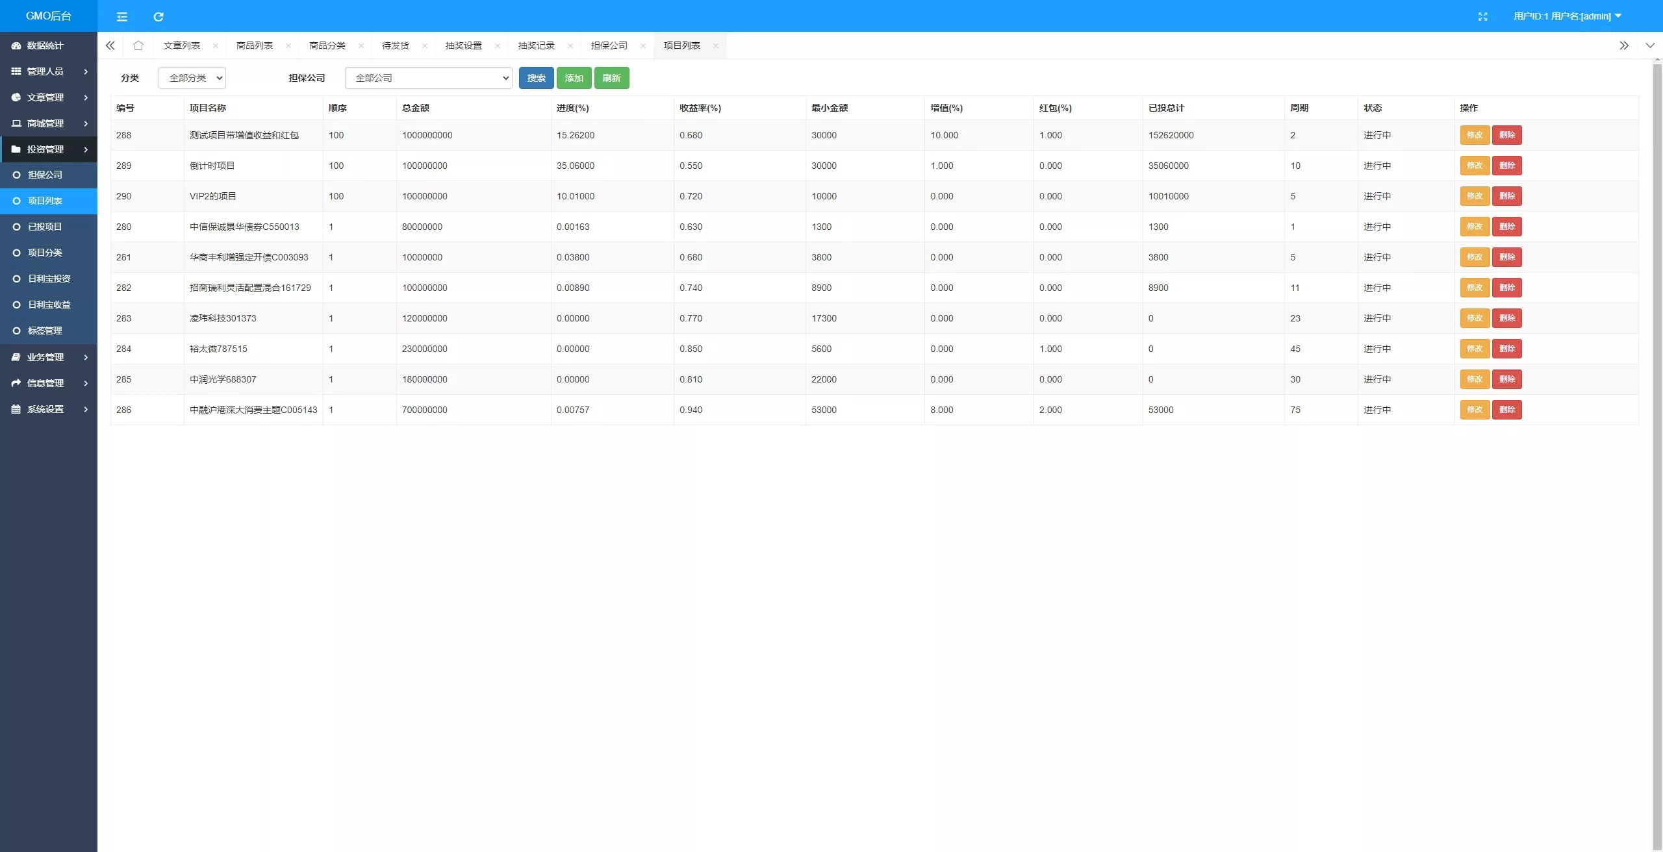Click 删除 for 凌玮科技301373 row
The height and width of the screenshot is (852, 1663).
[1507, 318]
